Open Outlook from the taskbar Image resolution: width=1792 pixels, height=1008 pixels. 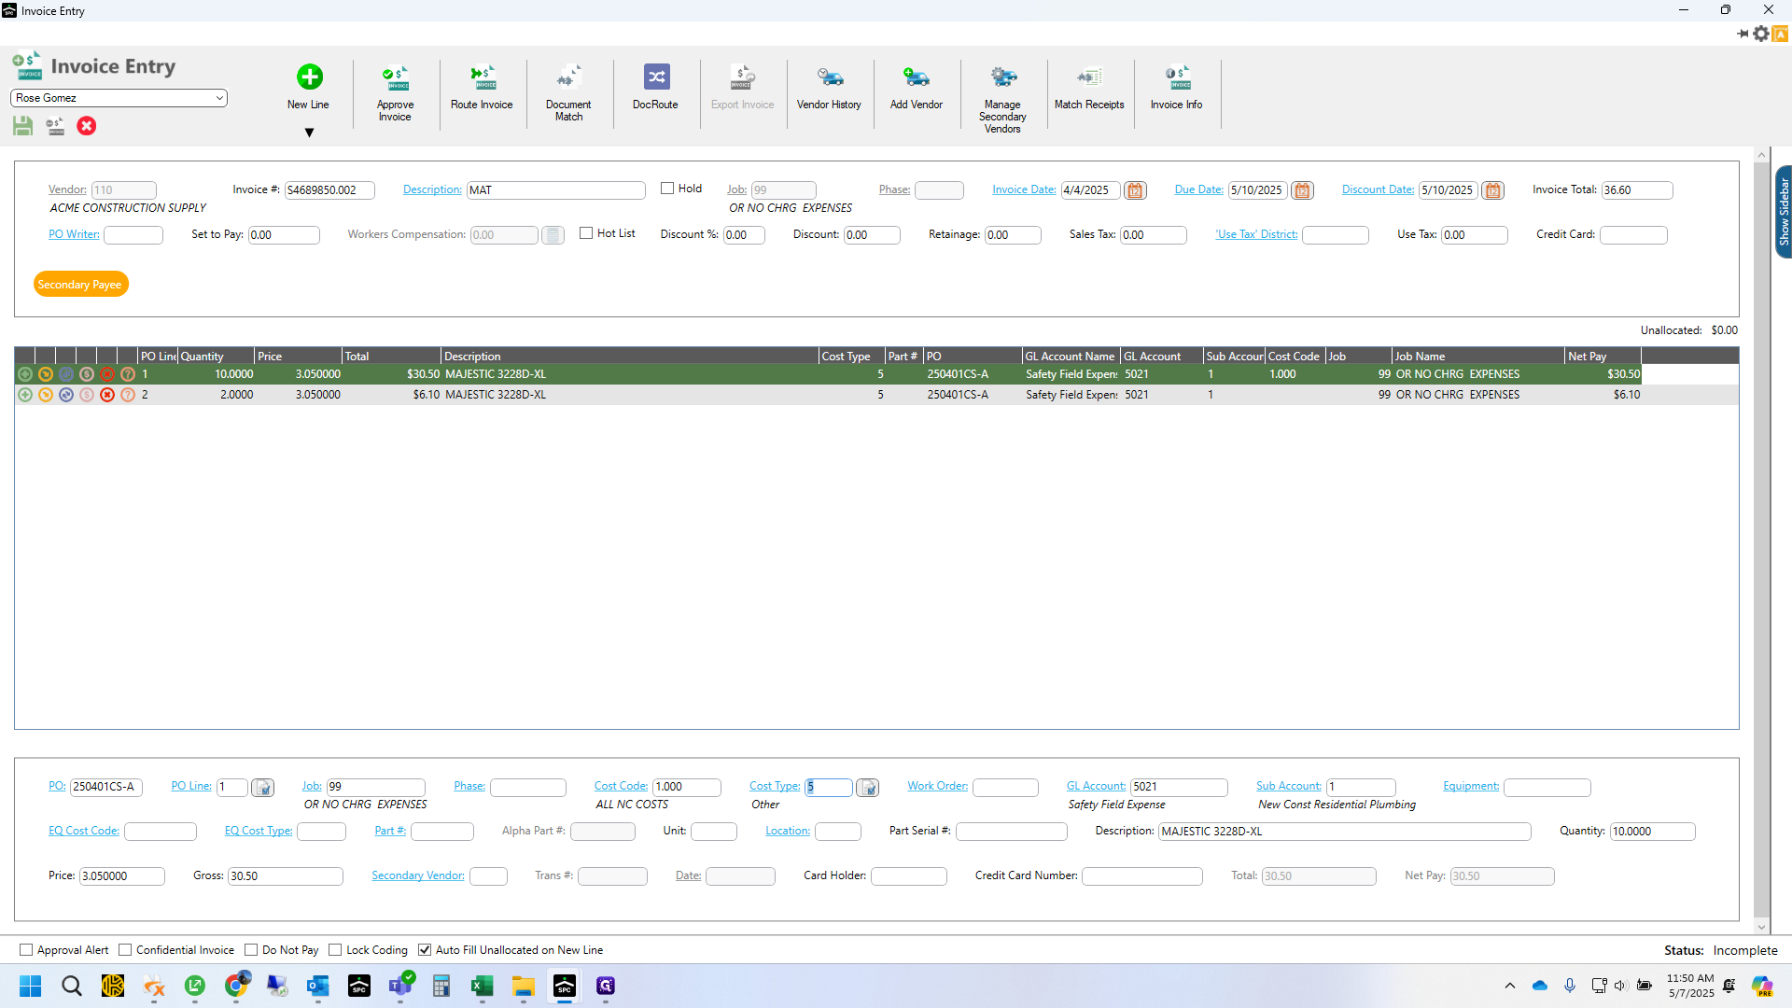click(318, 987)
